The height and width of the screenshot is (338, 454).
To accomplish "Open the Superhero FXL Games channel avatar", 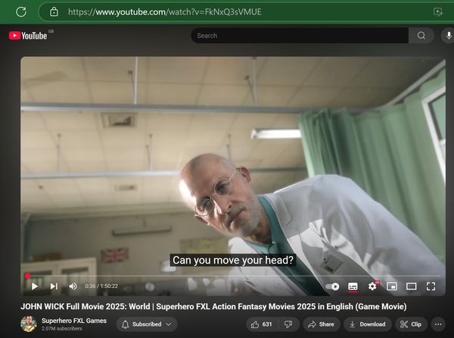I will coord(29,324).
